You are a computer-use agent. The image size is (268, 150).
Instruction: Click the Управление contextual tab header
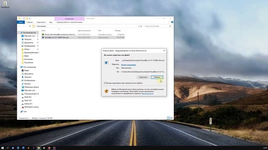click(70, 18)
